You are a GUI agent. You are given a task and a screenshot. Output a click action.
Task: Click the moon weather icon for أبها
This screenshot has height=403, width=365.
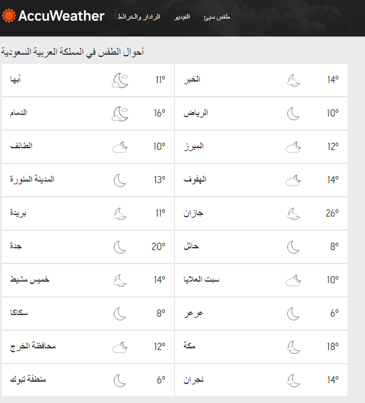click(x=120, y=80)
